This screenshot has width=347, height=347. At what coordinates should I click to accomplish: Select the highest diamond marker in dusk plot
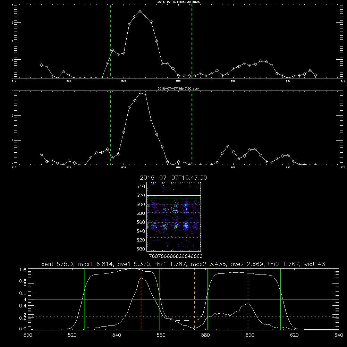(x=140, y=93)
